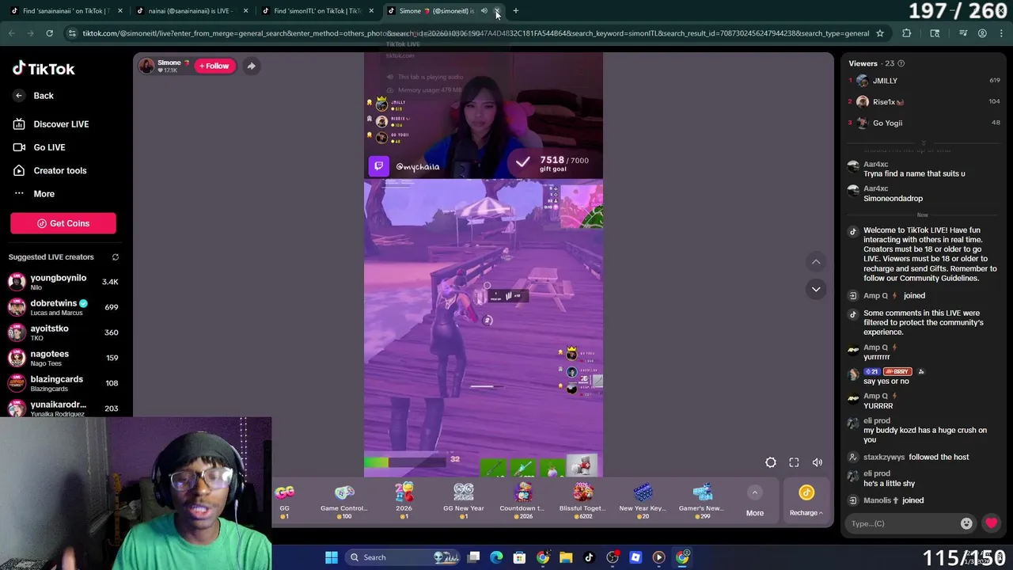
Task: Open dobretwins suggested live creator
Action: [63, 307]
